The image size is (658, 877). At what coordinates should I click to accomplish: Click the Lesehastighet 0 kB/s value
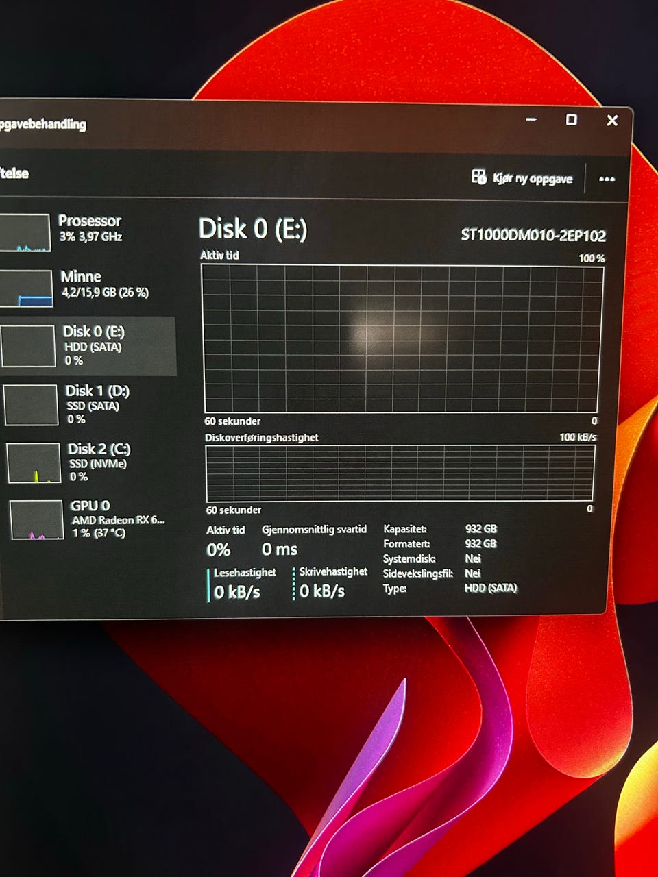coord(237,592)
